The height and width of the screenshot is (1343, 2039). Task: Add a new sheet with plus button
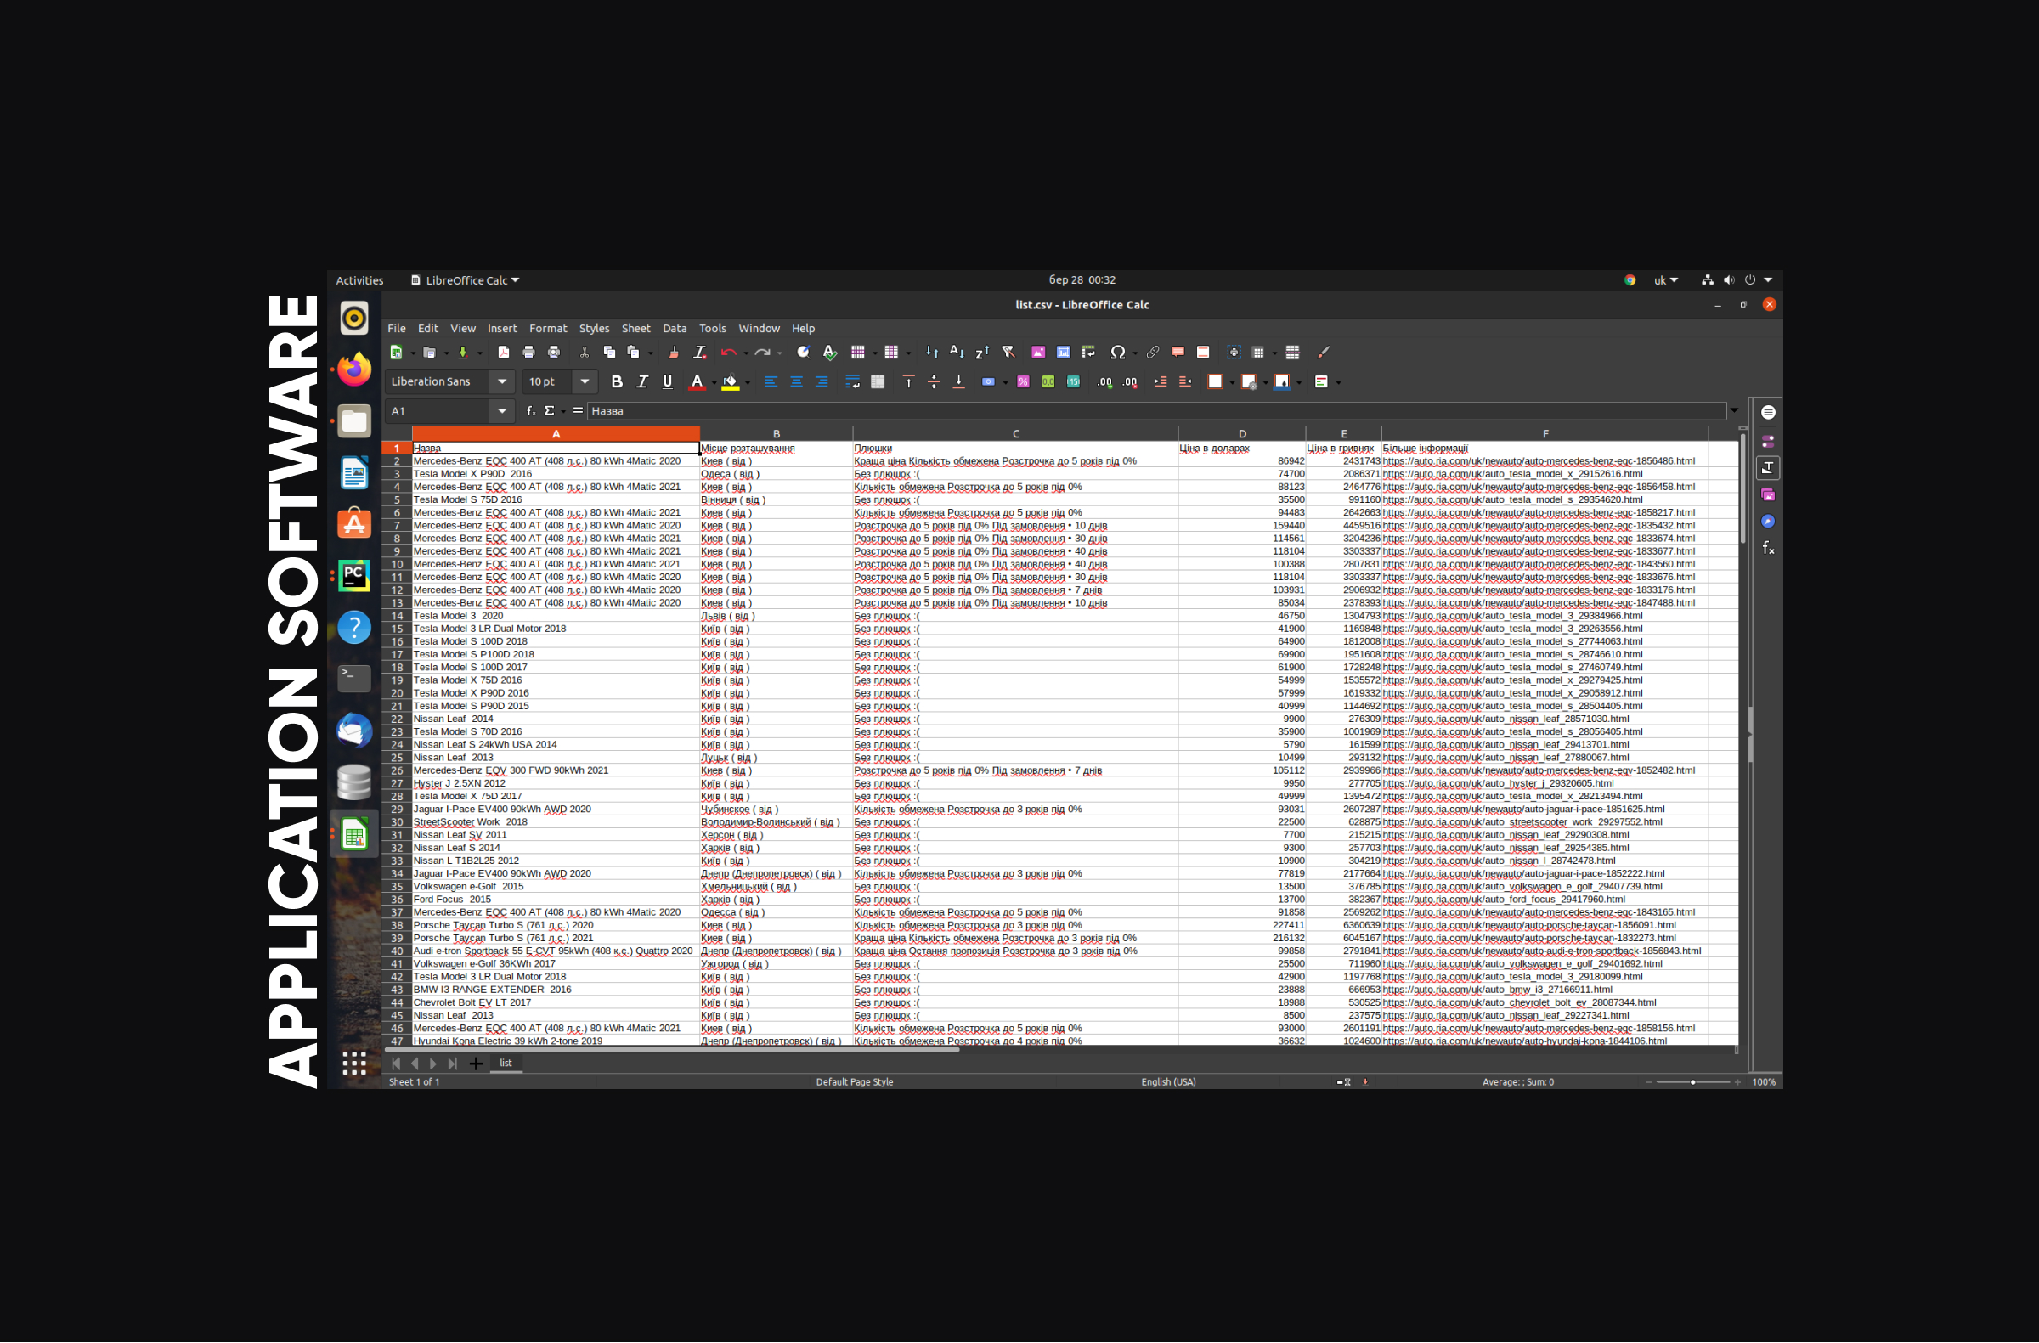[476, 1064]
